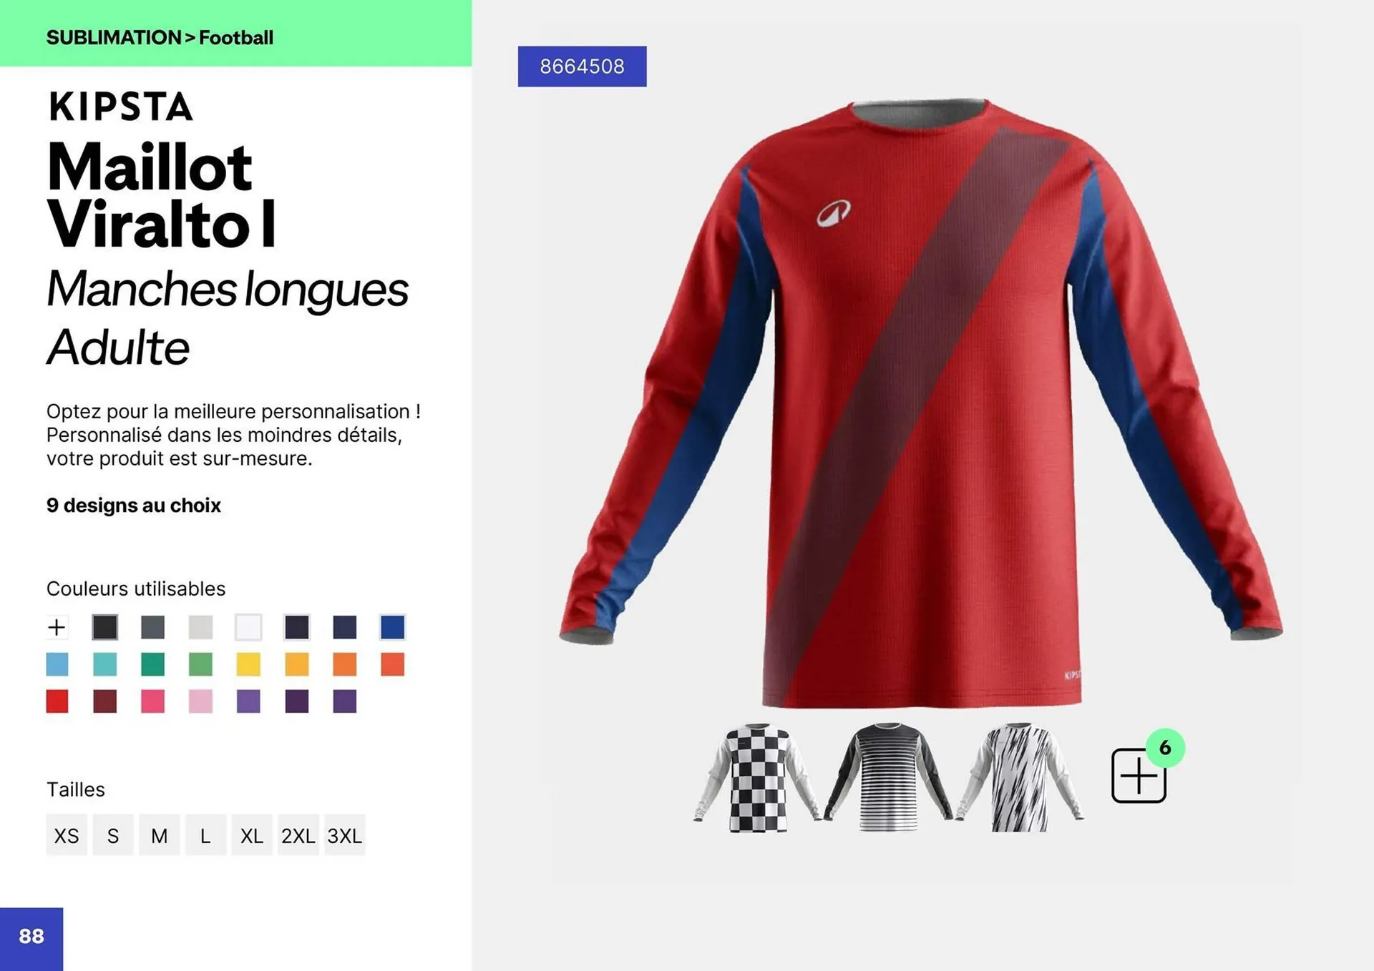Click the white logo on the red jersey chest
Screen dimensions: 1374x971
(834, 212)
